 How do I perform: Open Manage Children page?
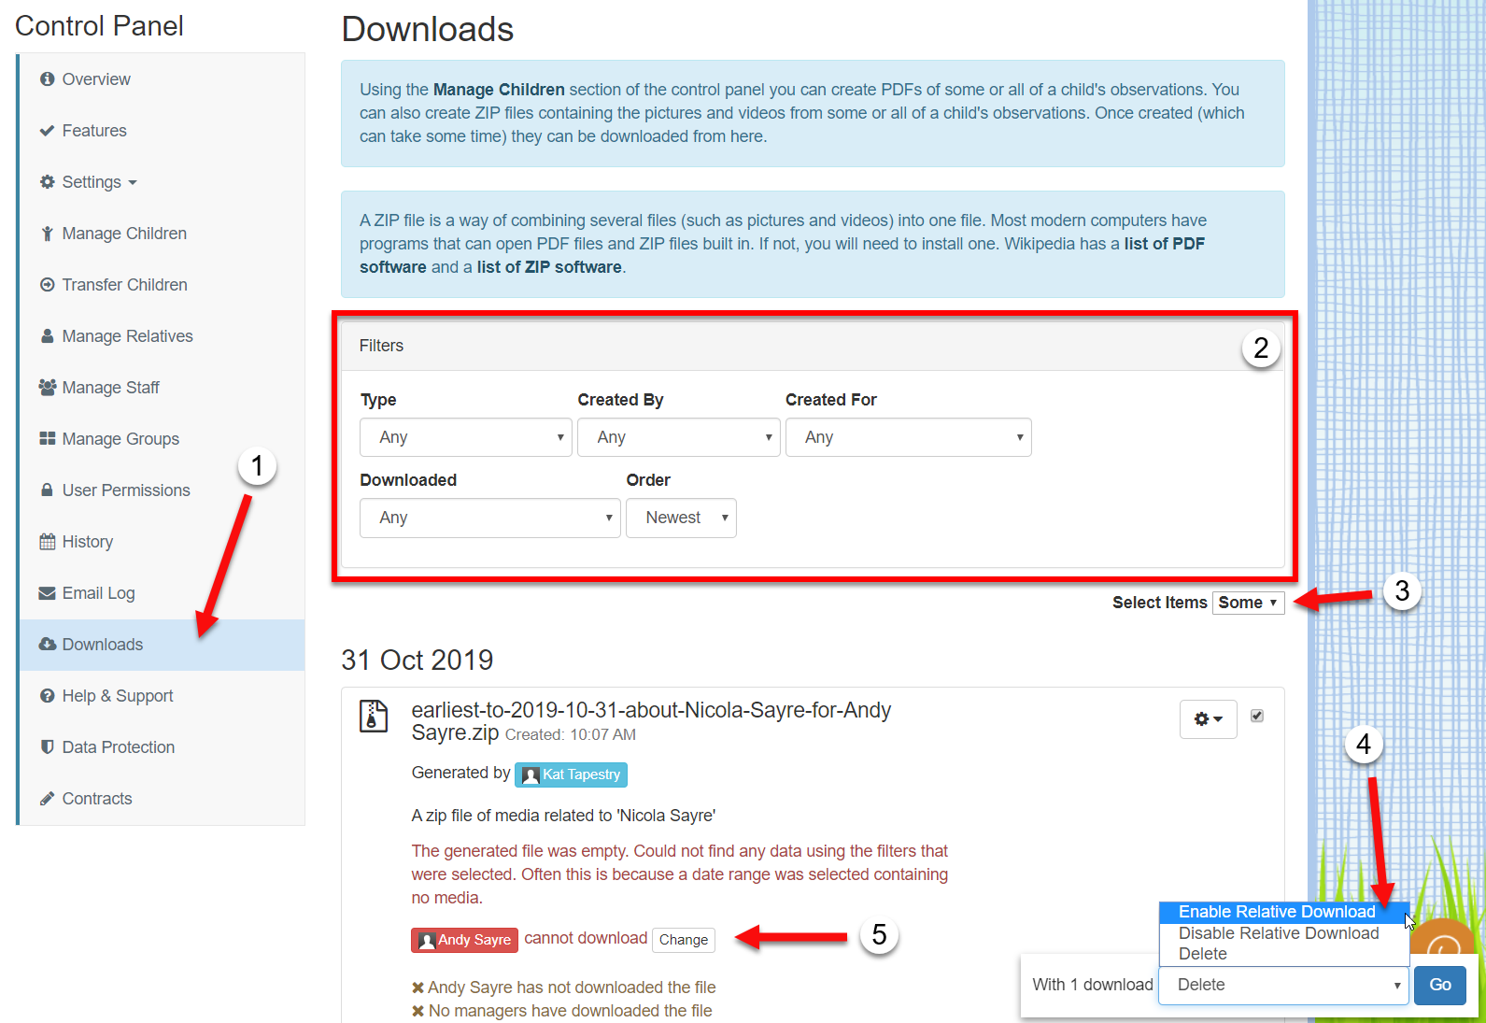pos(162,234)
